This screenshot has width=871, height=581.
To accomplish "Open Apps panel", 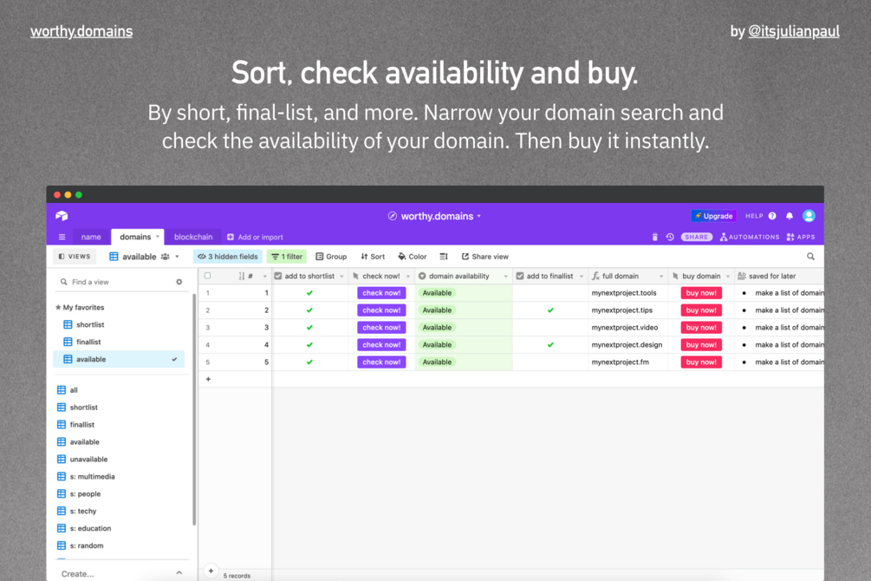I will [801, 237].
